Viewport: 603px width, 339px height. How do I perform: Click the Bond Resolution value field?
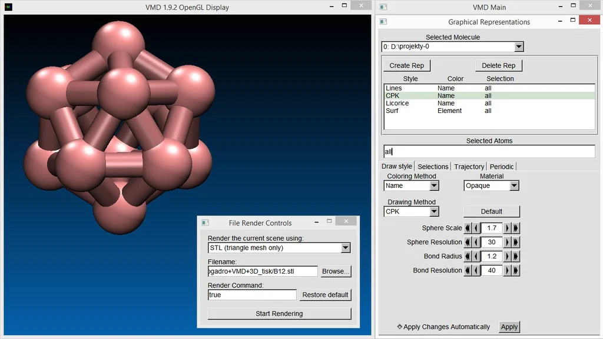pyautogui.click(x=492, y=271)
